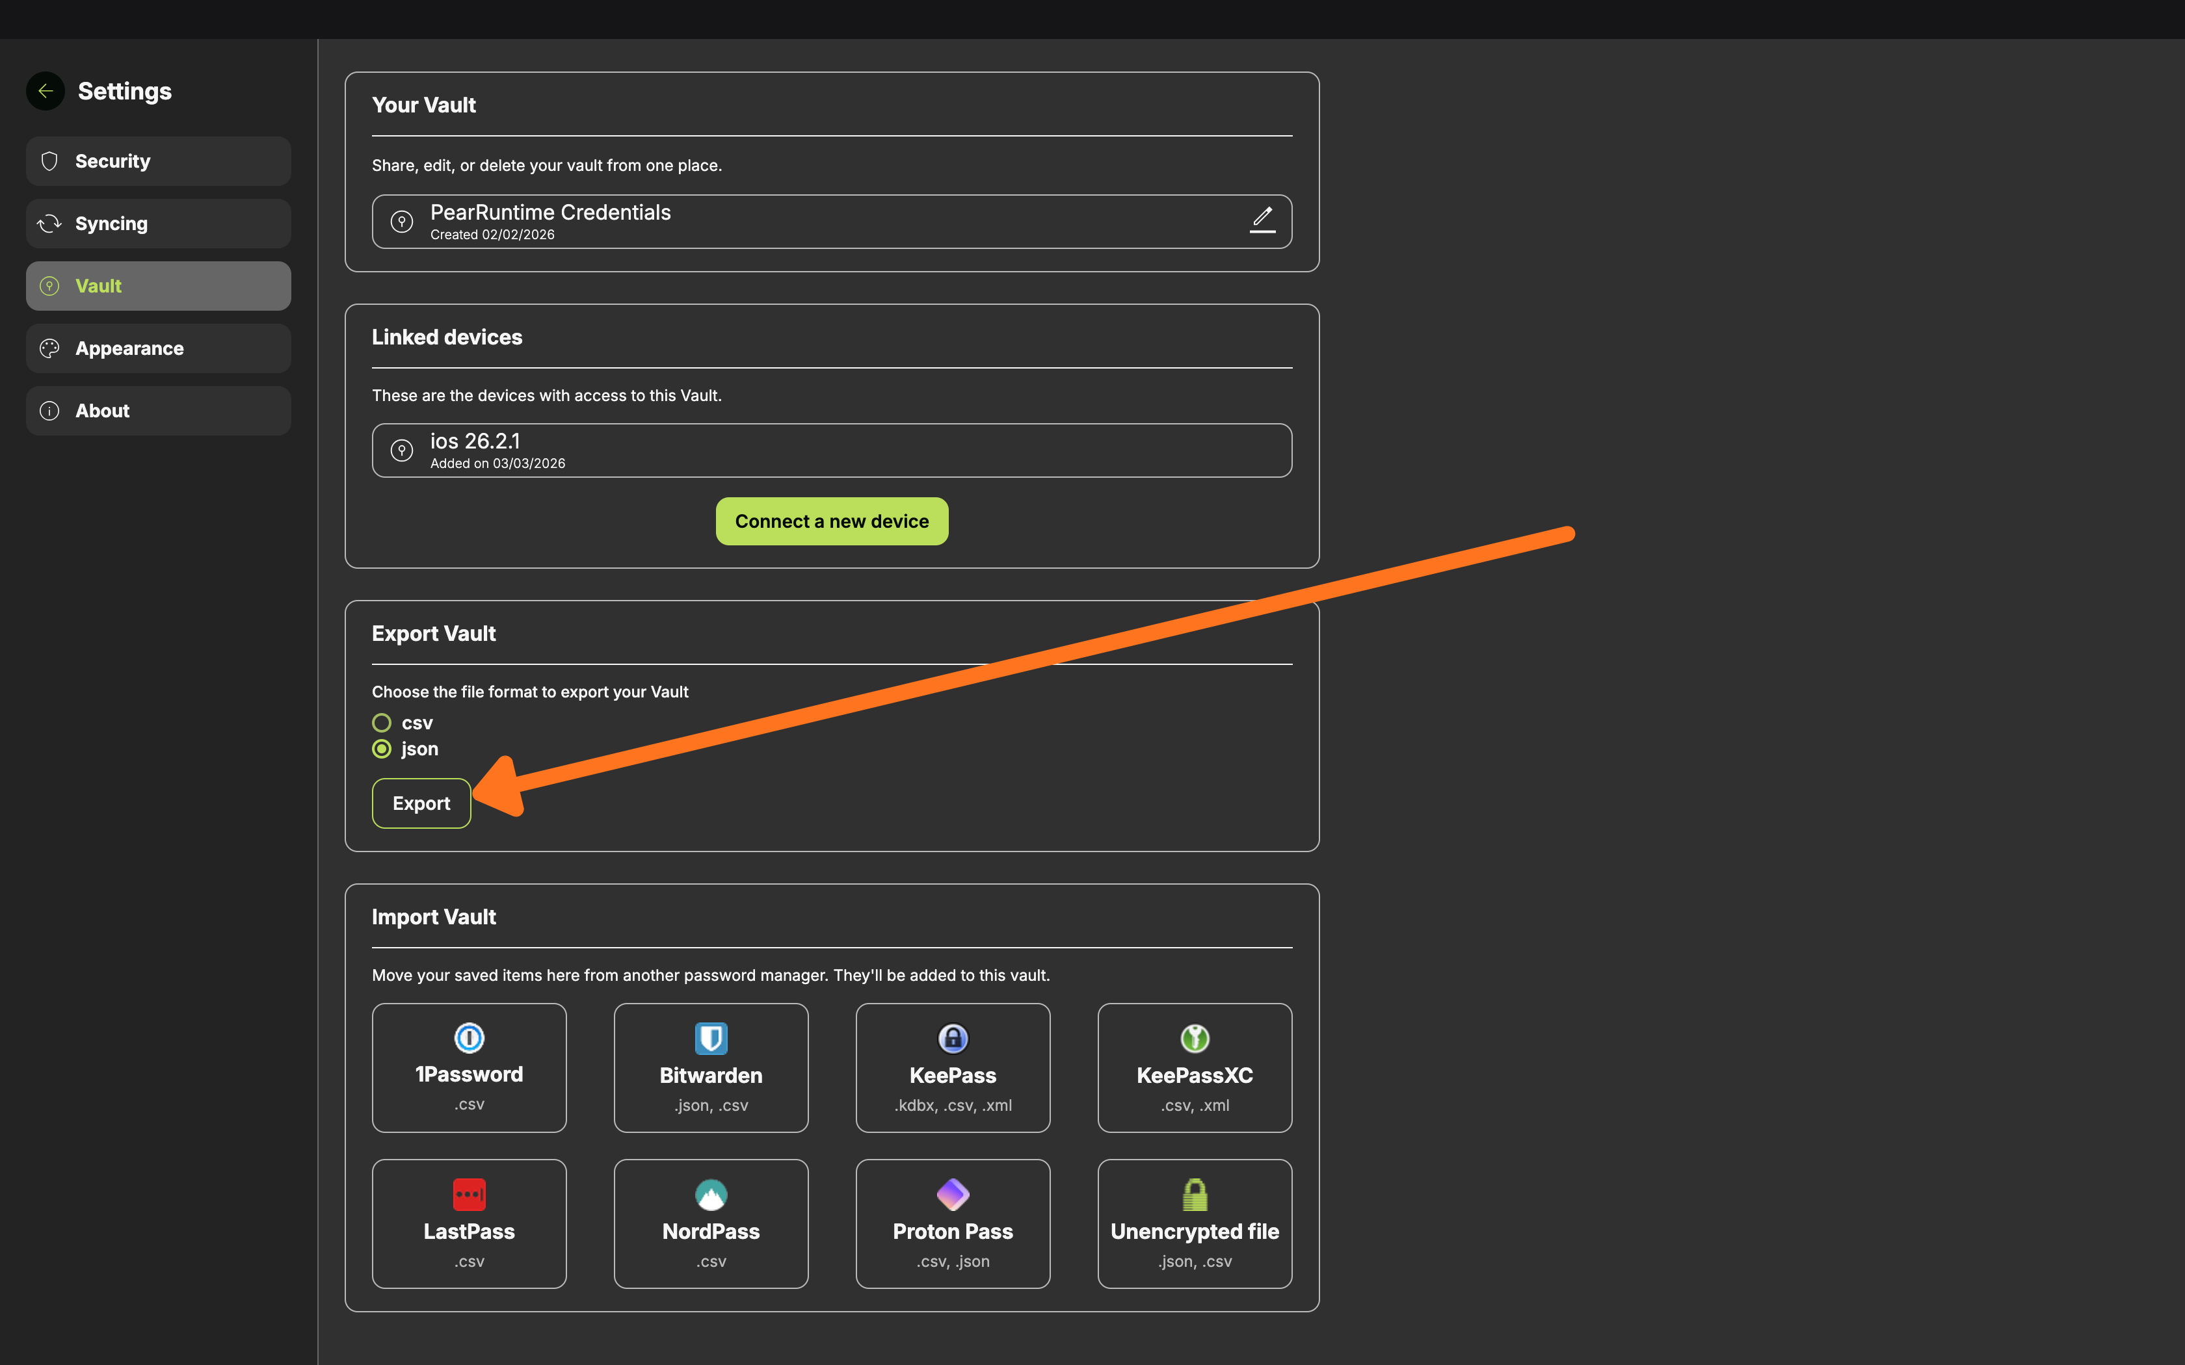Open the About section
The height and width of the screenshot is (1365, 2185).
point(158,411)
